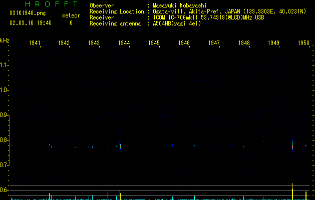The image size is (315, 200).
Task: Click the tallest yellow intensity spike before 1950
Action: point(292,191)
